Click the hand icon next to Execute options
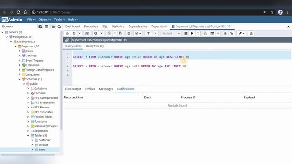The image size is (292, 164). tap(205, 33)
